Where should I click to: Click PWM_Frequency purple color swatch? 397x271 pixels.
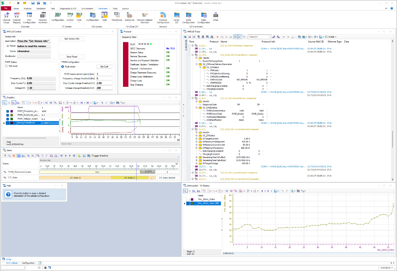(12, 111)
